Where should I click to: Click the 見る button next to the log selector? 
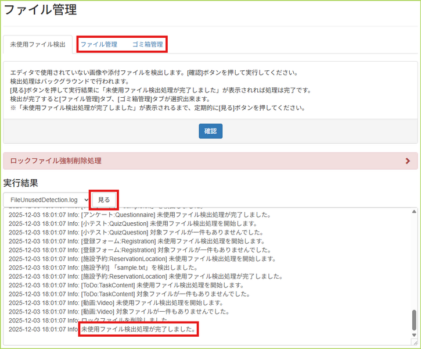coord(104,200)
